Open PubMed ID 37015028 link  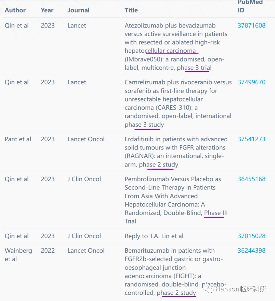tap(251, 236)
